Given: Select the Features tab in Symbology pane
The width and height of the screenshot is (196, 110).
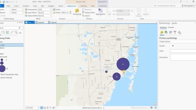Looking at the screenshot, I should (163, 27).
